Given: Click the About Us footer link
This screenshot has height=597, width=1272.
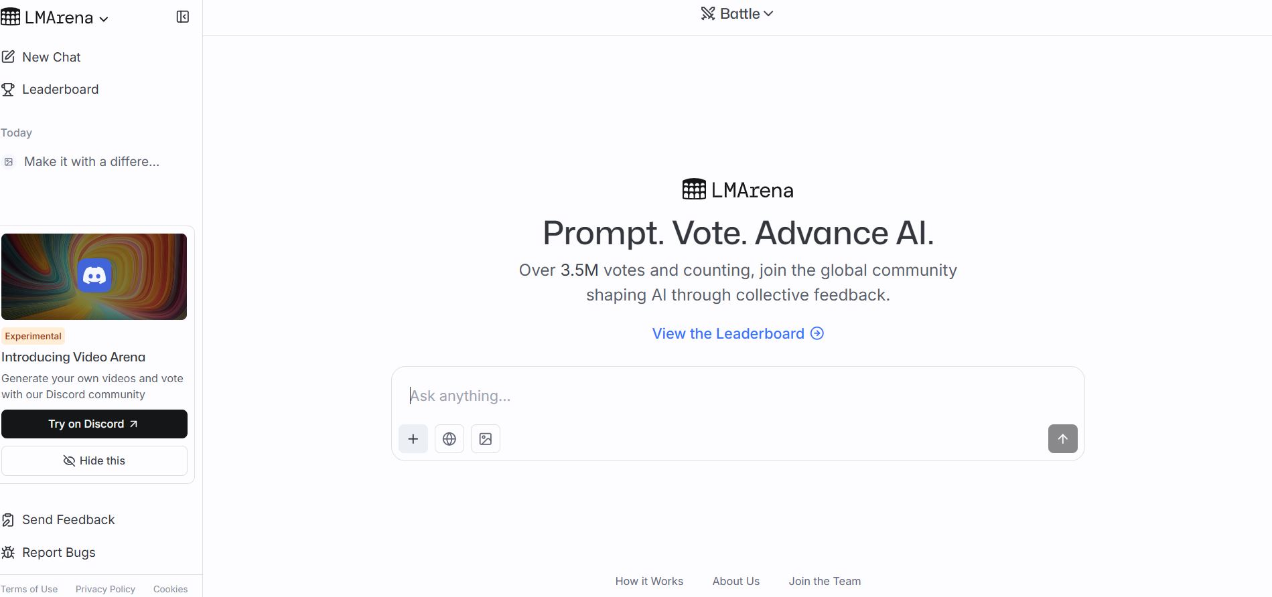Looking at the screenshot, I should point(735,581).
